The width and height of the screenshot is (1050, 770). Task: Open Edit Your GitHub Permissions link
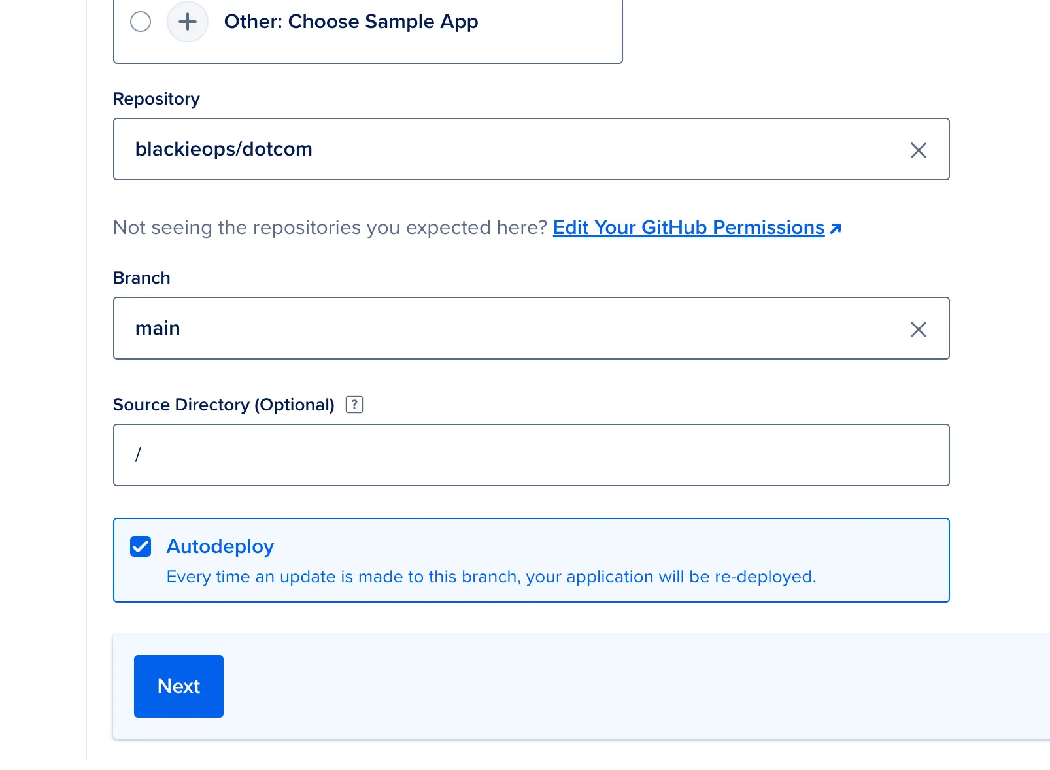pos(688,227)
